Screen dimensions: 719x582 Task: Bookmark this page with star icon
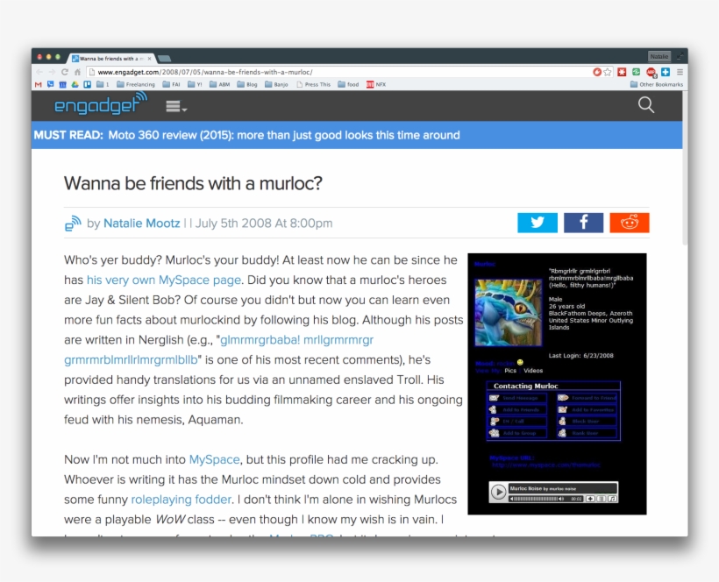pos(608,72)
